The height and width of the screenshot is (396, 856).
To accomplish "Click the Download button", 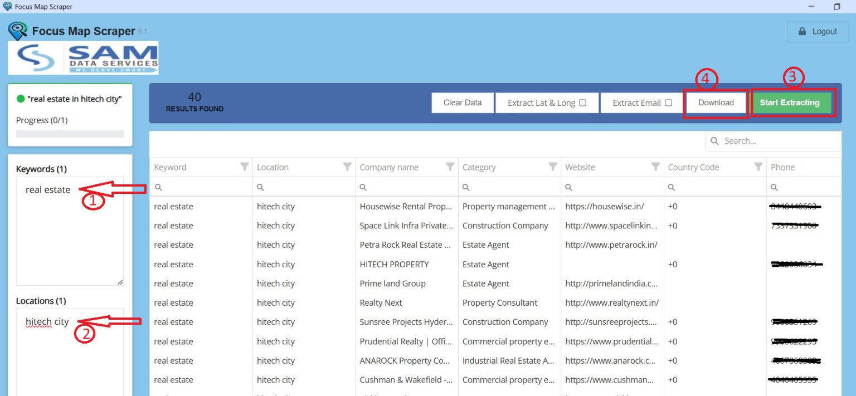I will 716,102.
